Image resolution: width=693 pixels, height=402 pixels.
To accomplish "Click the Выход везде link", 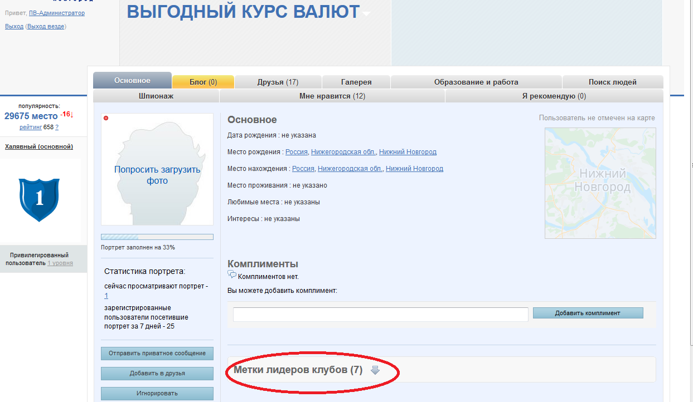I will (x=46, y=26).
